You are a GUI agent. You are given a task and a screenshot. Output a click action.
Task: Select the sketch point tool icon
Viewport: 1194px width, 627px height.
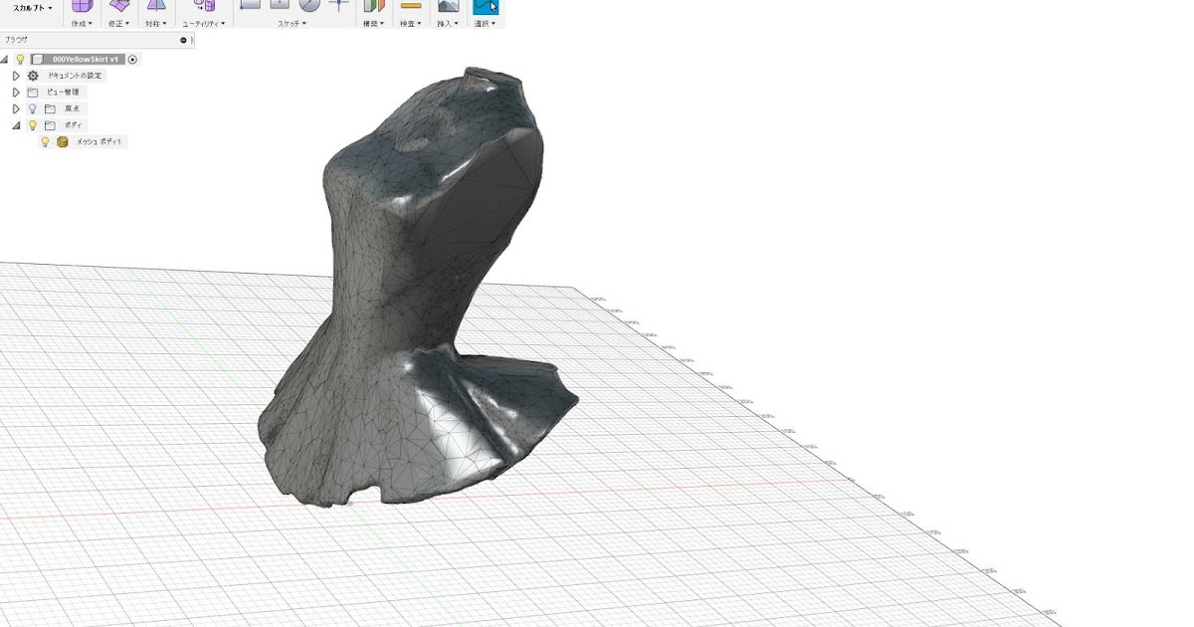[x=338, y=4]
